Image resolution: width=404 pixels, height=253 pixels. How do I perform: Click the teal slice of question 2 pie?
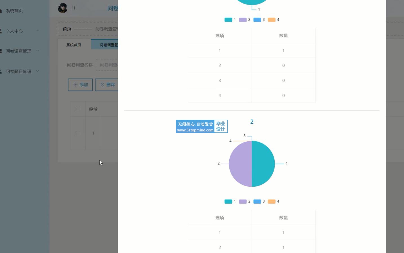(263, 164)
